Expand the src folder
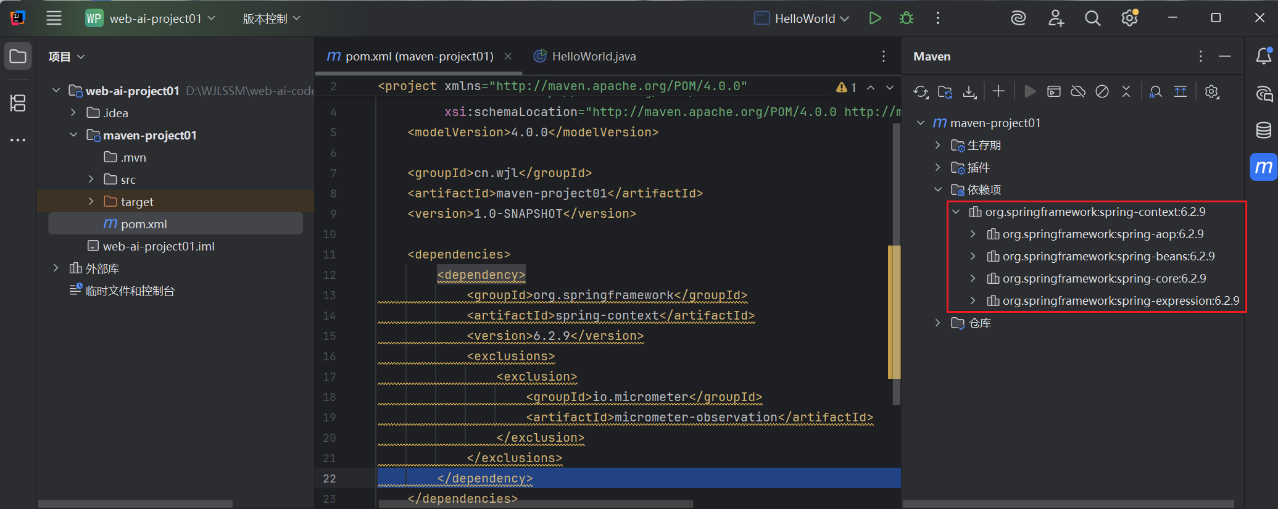 coord(91,180)
